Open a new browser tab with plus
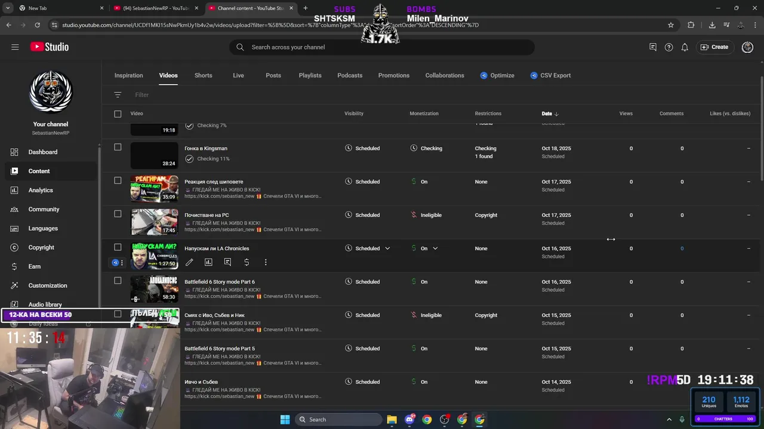Screen dimensions: 764x429 [x=306, y=8]
